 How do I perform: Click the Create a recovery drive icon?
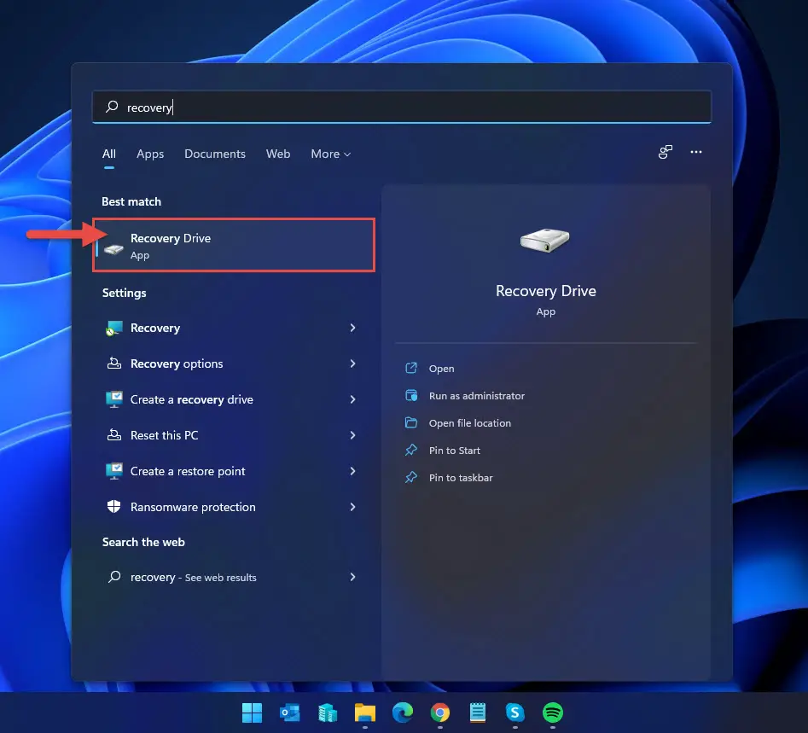click(x=113, y=399)
